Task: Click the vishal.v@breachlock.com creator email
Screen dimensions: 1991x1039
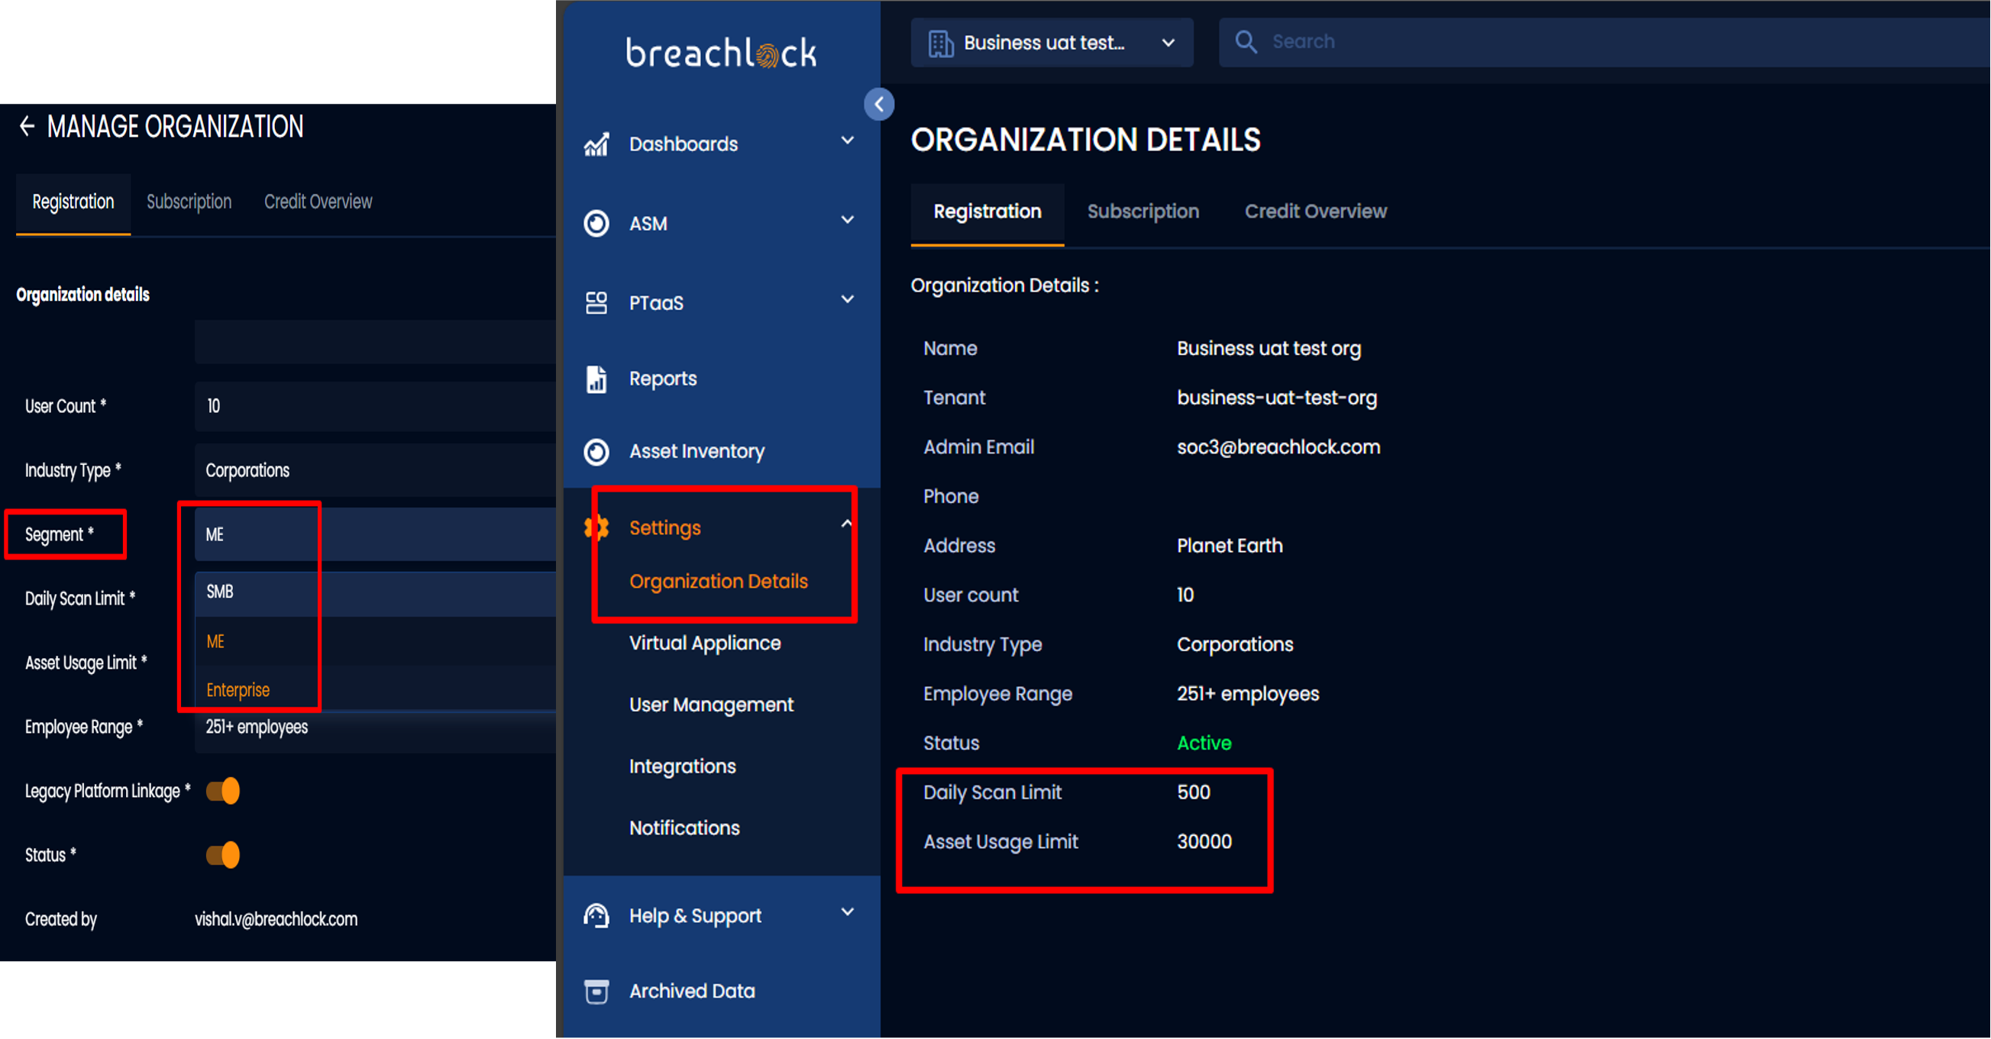Action: point(276,919)
